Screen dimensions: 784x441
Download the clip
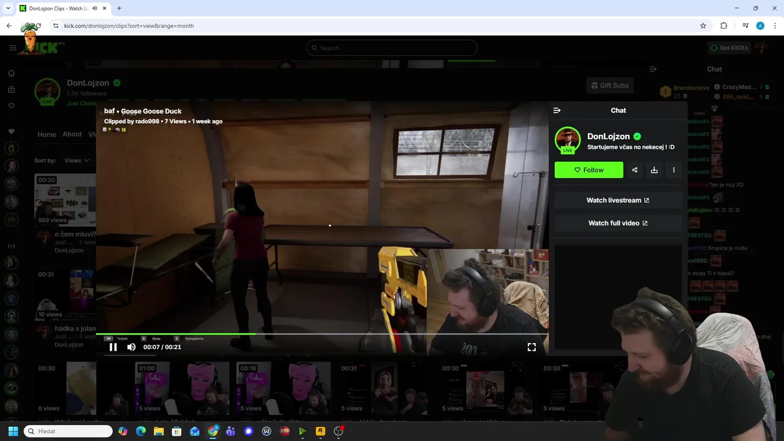click(x=654, y=170)
